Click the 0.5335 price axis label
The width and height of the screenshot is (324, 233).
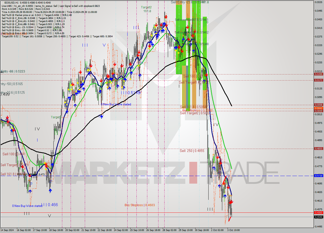click(x=318, y=45)
